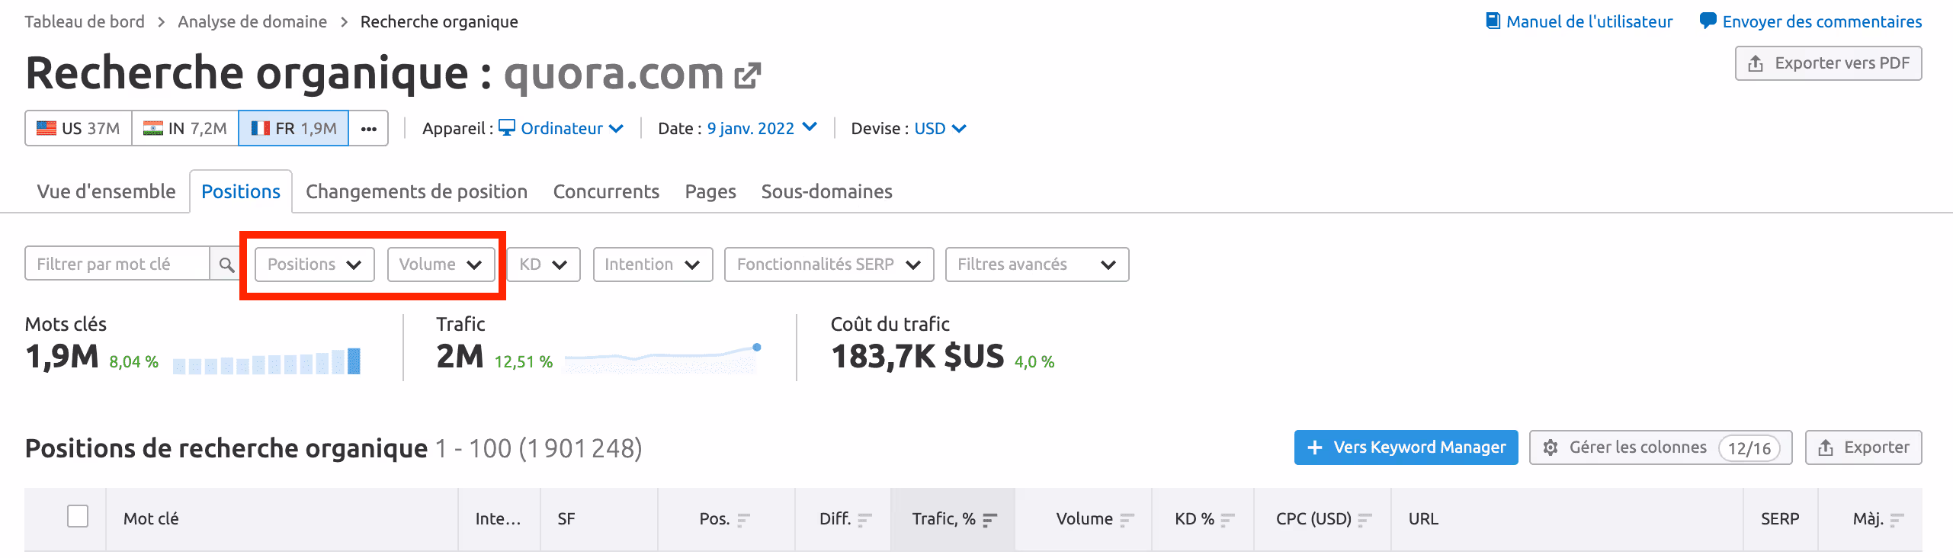Go to Analyse de domaine breadcrumb
This screenshot has width=1953, height=558.
pyautogui.click(x=252, y=21)
